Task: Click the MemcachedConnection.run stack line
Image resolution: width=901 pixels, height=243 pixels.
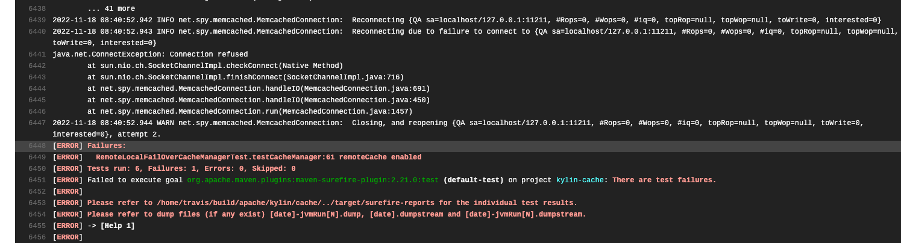Action: point(250,112)
